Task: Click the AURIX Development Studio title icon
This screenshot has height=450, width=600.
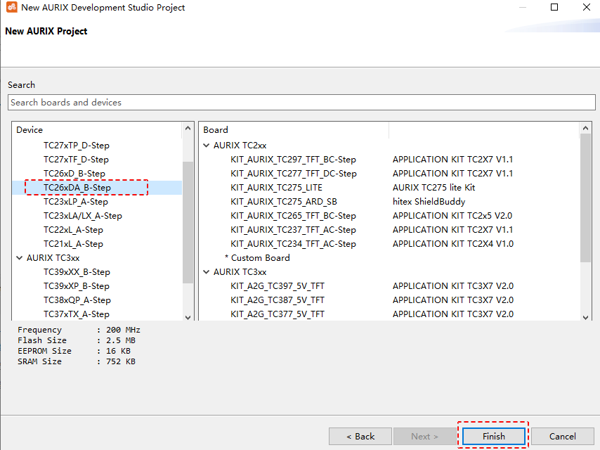Action: pyautogui.click(x=11, y=7)
